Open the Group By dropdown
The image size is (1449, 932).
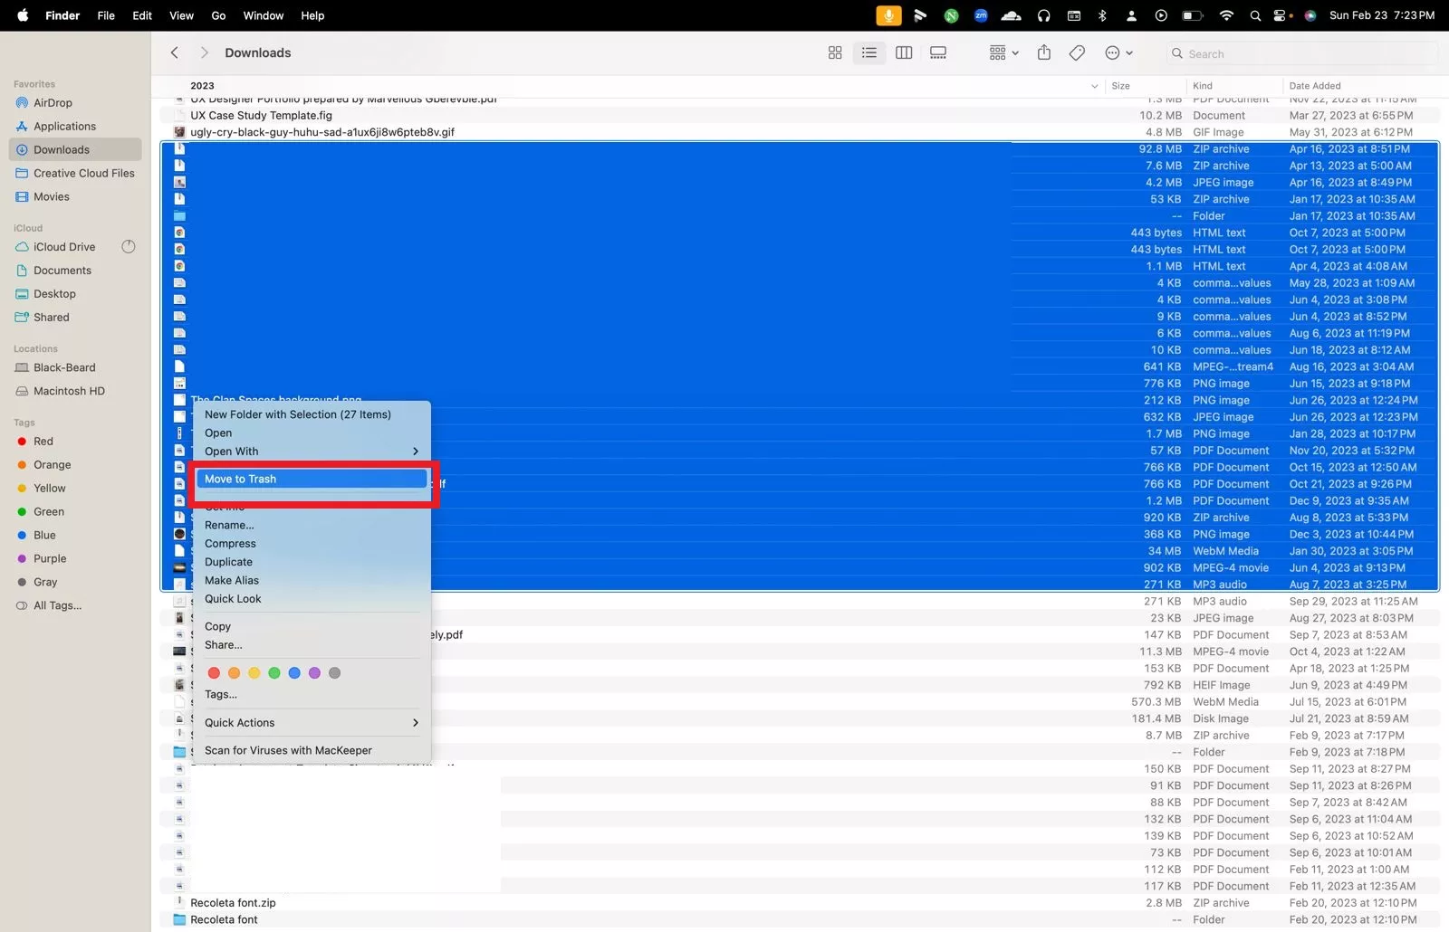[x=1003, y=53]
